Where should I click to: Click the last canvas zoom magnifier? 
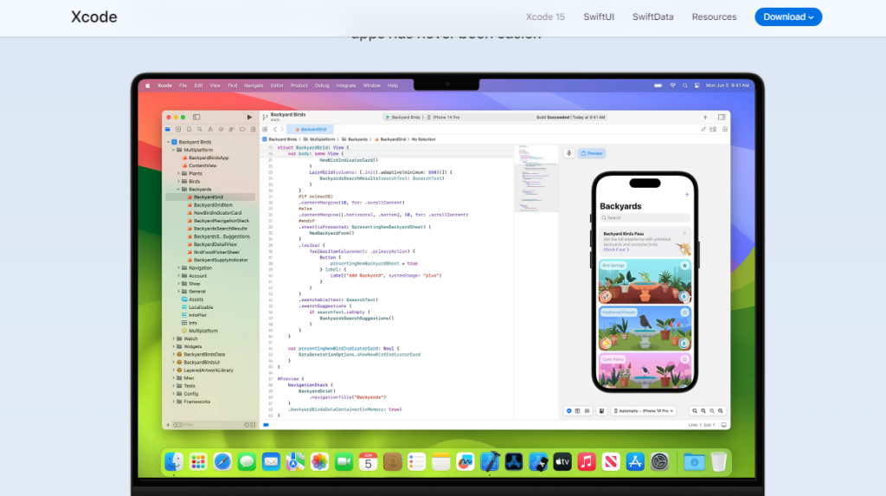point(721,411)
